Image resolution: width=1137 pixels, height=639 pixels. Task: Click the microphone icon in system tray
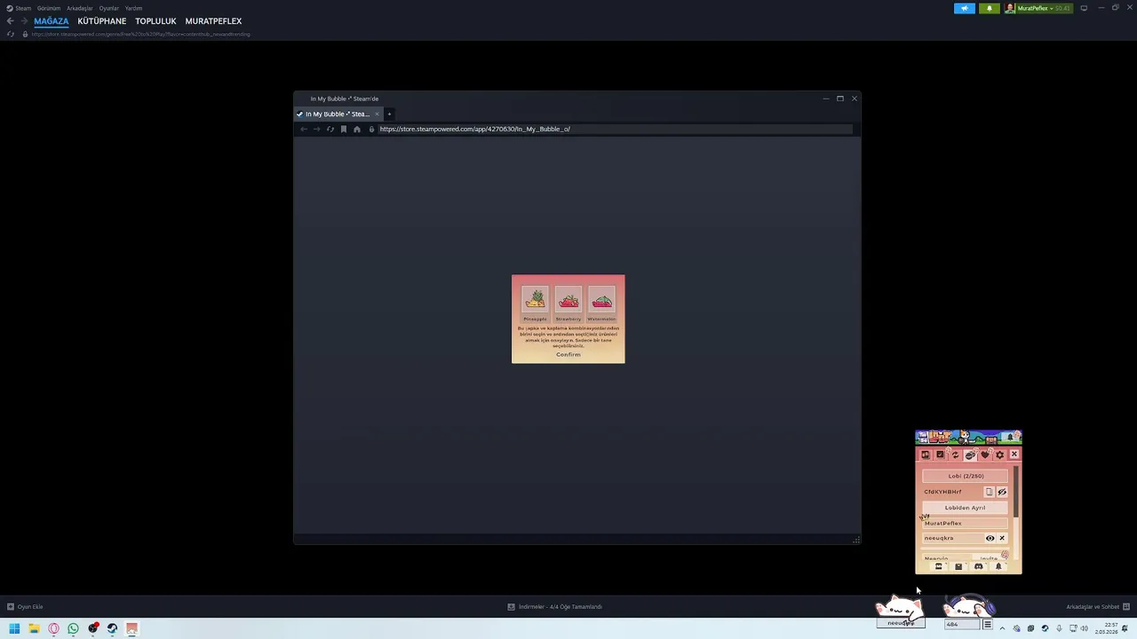[1058, 628]
